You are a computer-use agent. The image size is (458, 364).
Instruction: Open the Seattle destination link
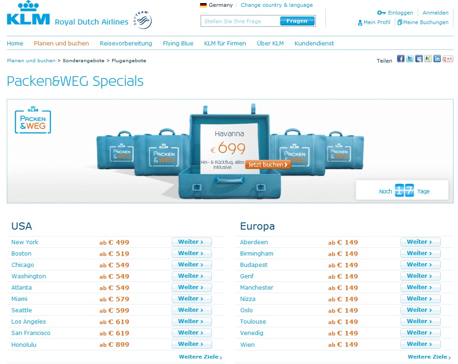(x=21, y=310)
